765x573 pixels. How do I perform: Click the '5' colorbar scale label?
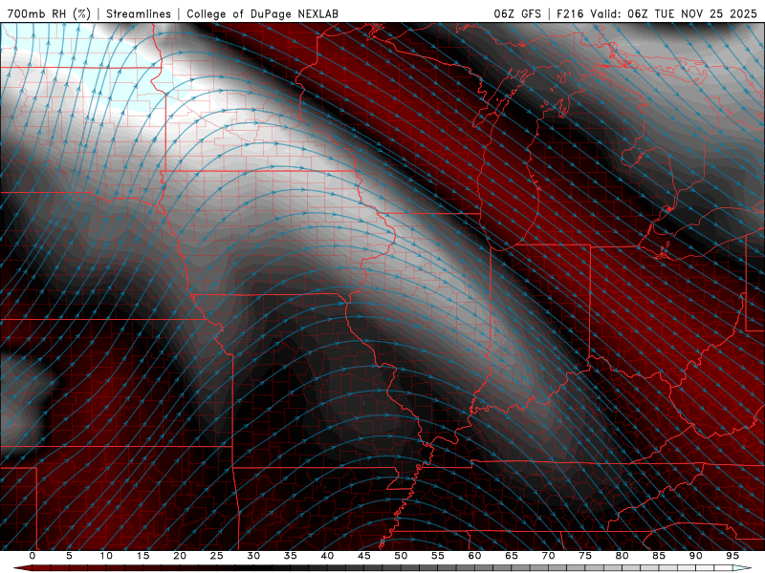(69, 556)
